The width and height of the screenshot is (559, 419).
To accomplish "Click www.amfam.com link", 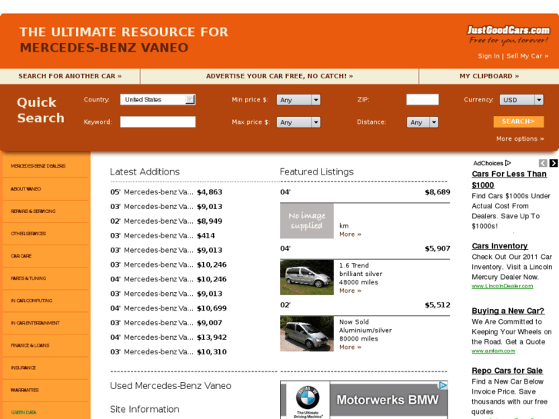I will [494, 351].
